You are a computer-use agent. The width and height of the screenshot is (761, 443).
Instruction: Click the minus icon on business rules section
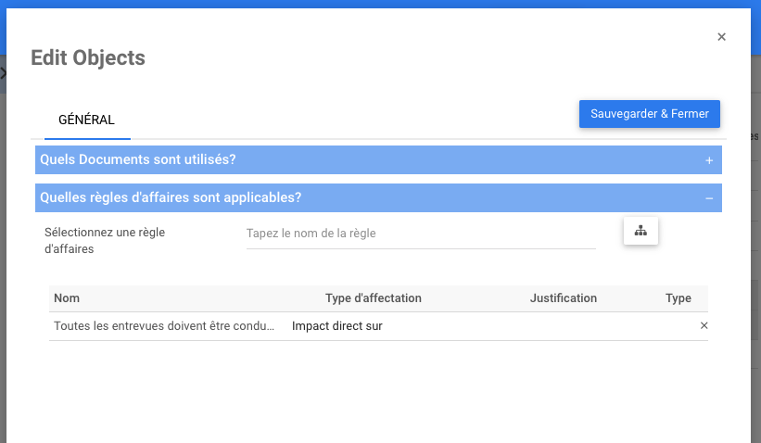709,198
